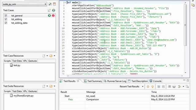Image resolution: width=196 pixels, height=110 pixels.
Task: Create new Test Suite Resources file icon
Action: click(x=44, y=86)
